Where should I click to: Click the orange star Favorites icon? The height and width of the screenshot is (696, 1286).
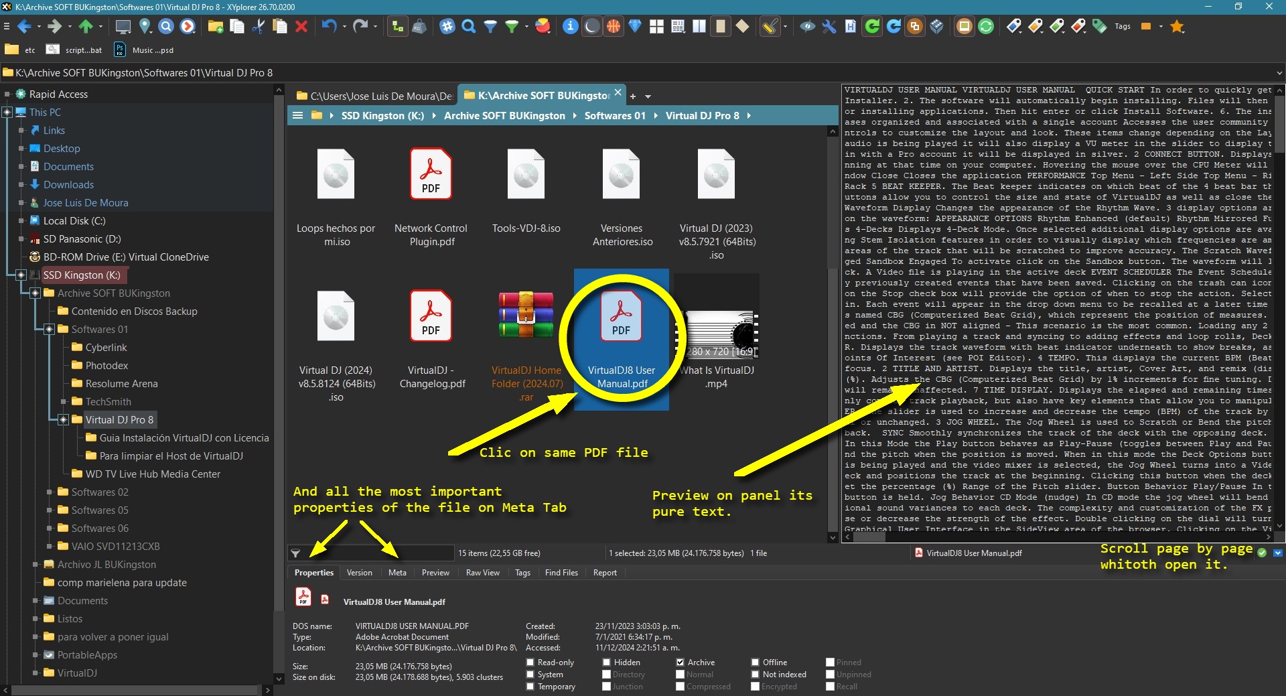(1177, 27)
